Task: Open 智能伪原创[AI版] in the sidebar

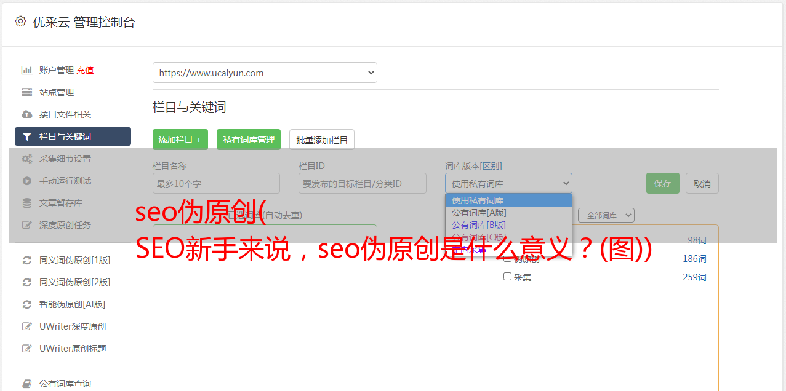Action: pos(73,304)
